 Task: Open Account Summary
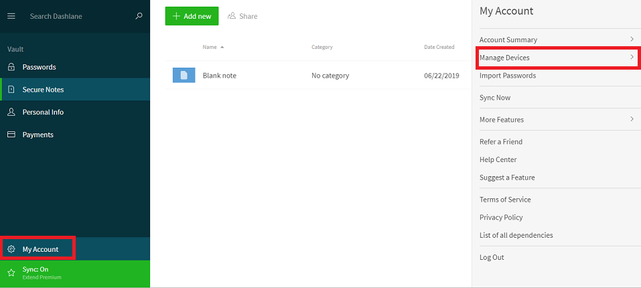[x=508, y=40]
